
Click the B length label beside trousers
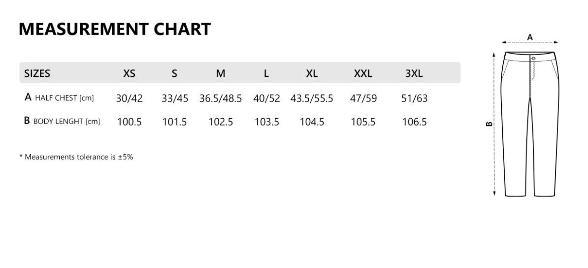[489, 124]
